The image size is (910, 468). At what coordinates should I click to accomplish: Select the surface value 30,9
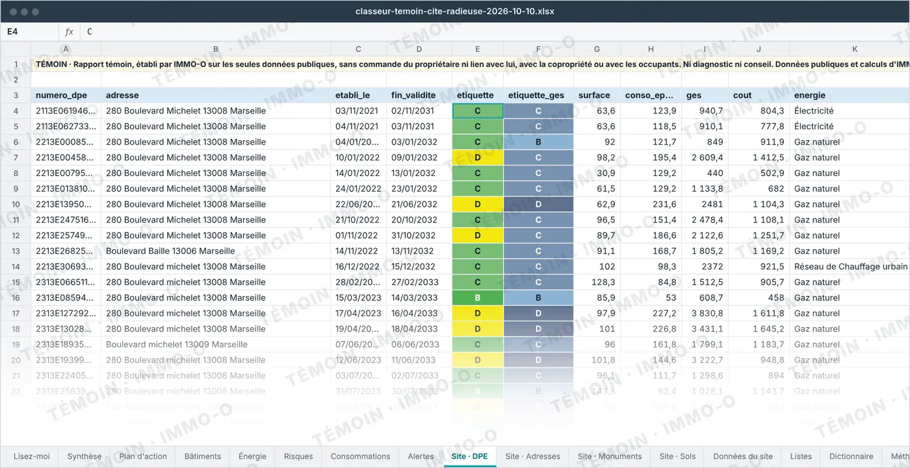[x=597, y=173]
